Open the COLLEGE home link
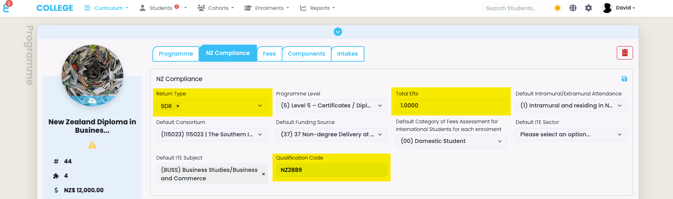673x199 pixels. tap(55, 8)
